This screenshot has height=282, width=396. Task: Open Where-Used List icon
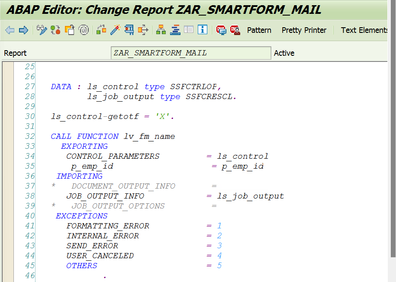(143, 30)
